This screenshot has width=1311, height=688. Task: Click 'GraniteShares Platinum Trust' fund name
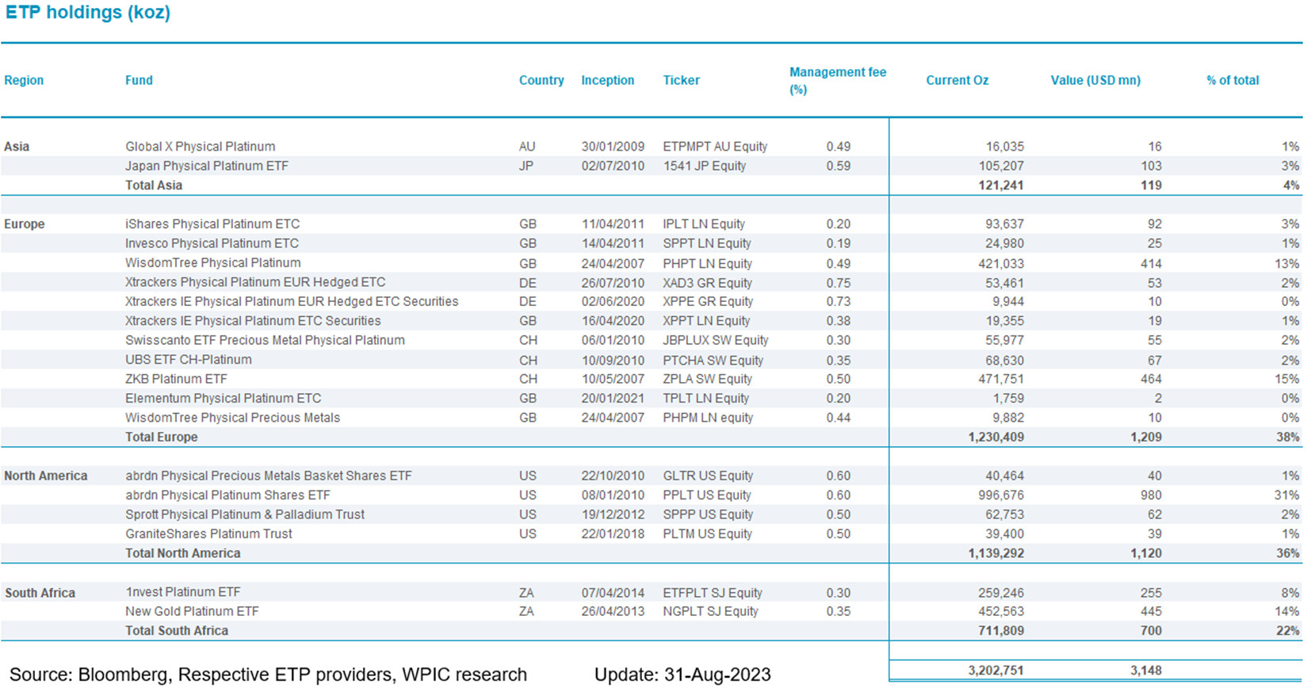(x=208, y=534)
